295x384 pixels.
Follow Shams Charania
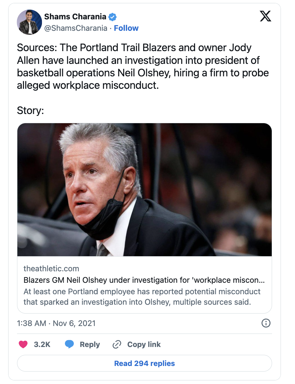126,28
